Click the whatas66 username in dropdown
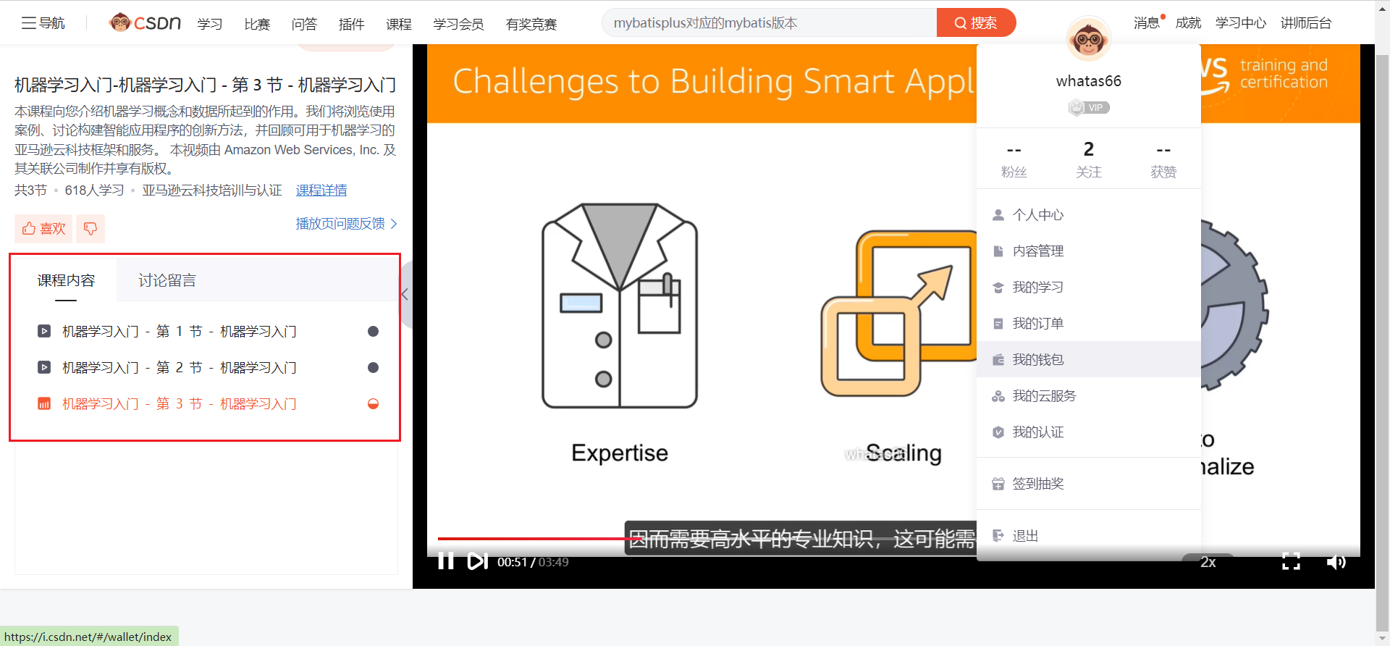Image resolution: width=1390 pixels, height=646 pixels. tap(1089, 81)
